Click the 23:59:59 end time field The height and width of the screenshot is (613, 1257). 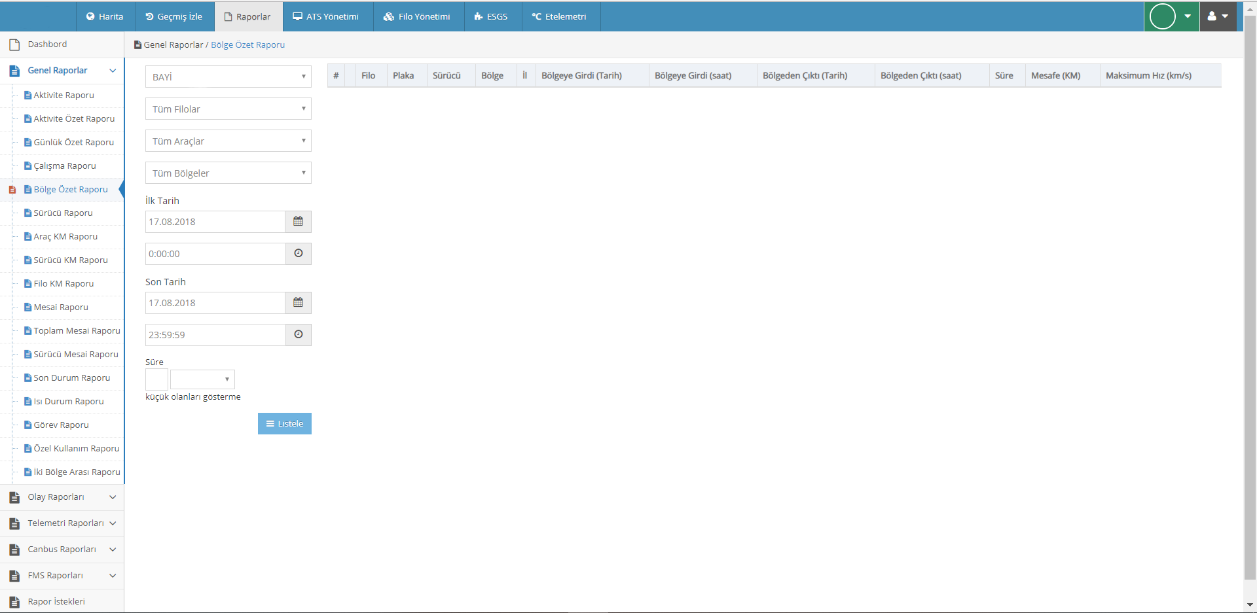[215, 335]
